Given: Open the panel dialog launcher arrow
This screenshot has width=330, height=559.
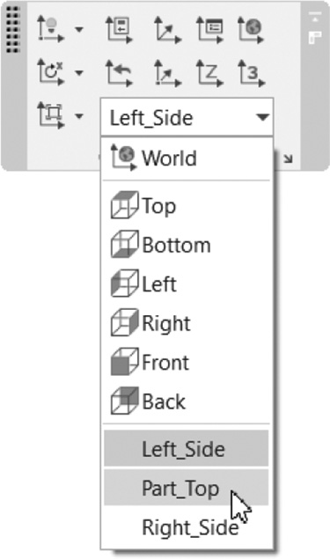Looking at the screenshot, I should [x=288, y=158].
